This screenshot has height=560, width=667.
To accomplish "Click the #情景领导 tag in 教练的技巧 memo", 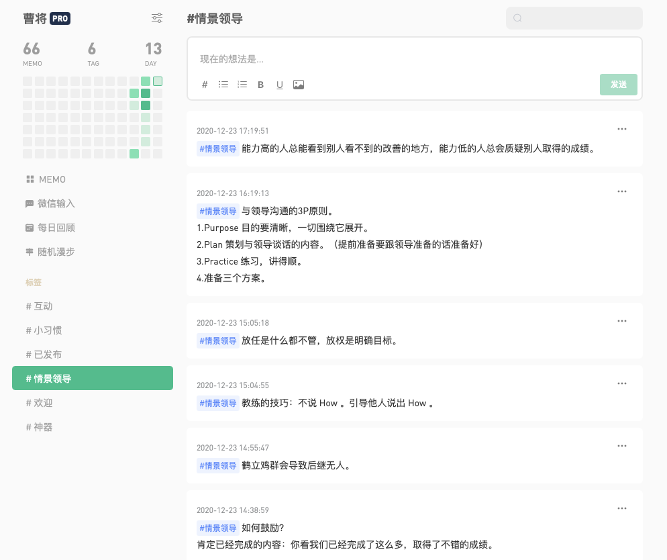I will (x=218, y=404).
